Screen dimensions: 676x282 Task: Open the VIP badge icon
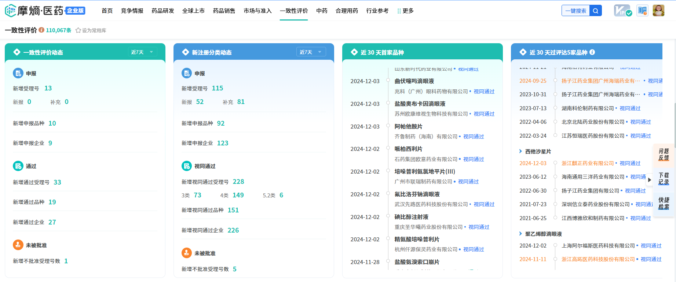(622, 11)
